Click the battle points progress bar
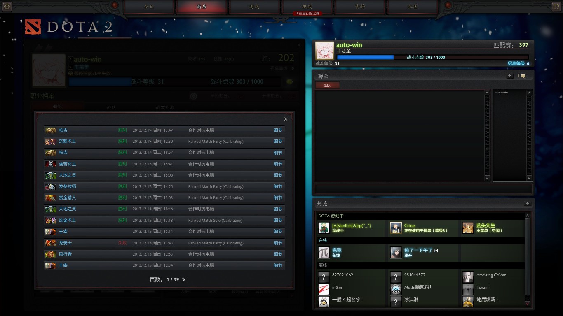This screenshot has height=316, width=563. point(432,58)
